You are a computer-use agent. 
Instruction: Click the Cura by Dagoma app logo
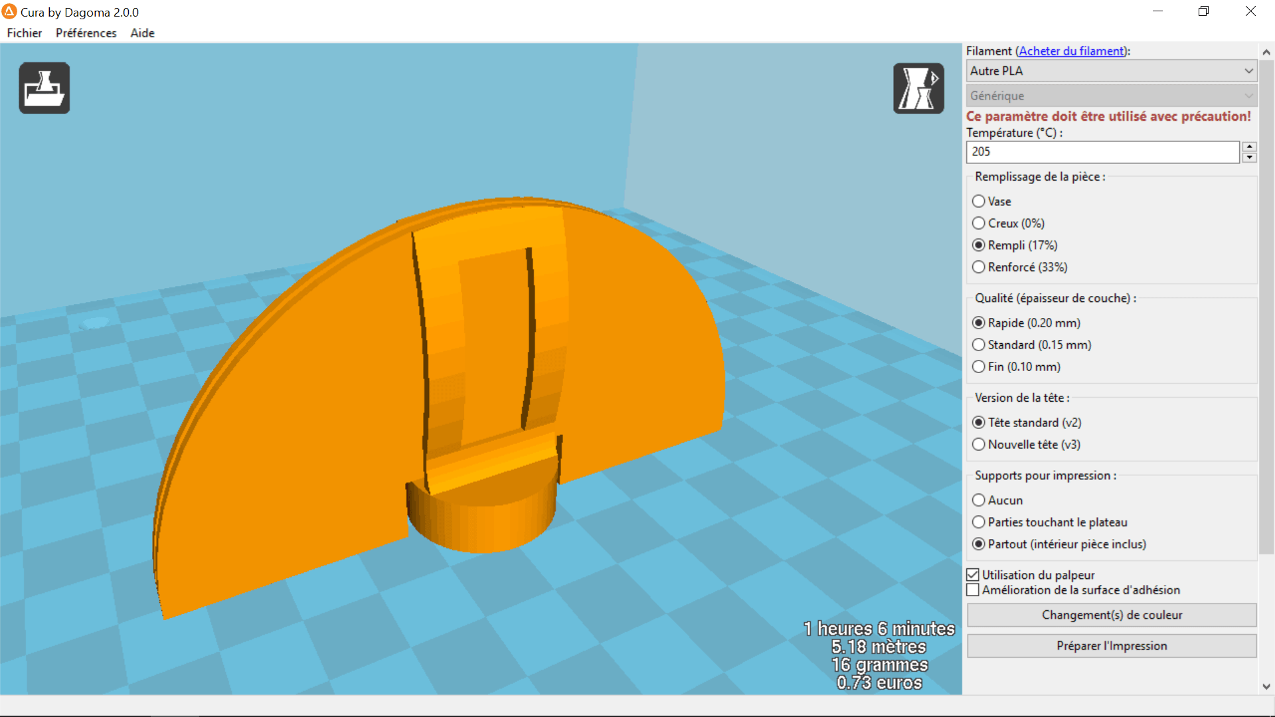[x=9, y=11]
